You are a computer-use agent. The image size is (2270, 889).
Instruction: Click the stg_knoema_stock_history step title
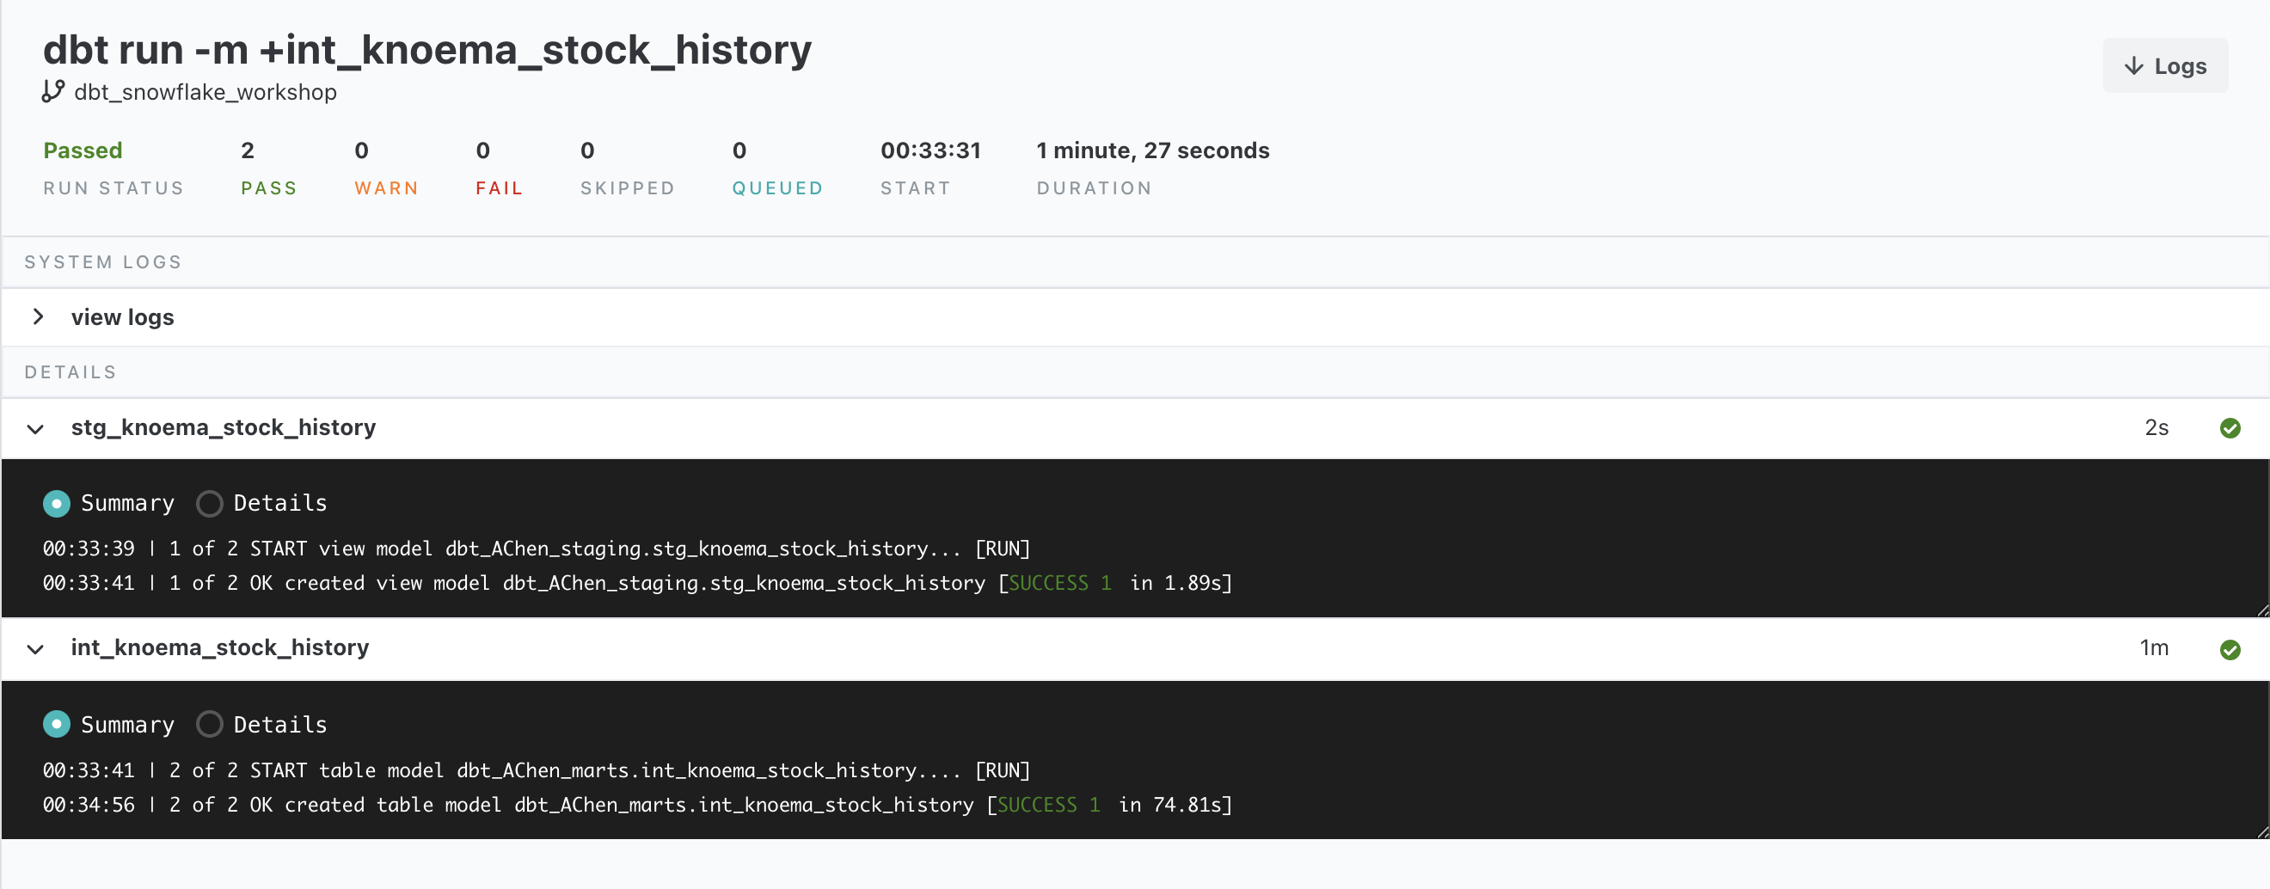(223, 427)
